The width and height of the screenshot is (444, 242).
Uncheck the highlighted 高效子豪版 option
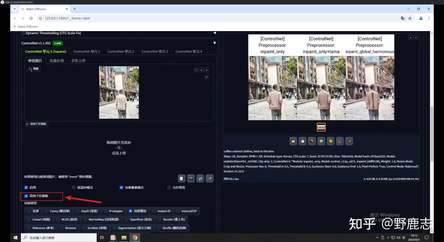[x=26, y=196]
